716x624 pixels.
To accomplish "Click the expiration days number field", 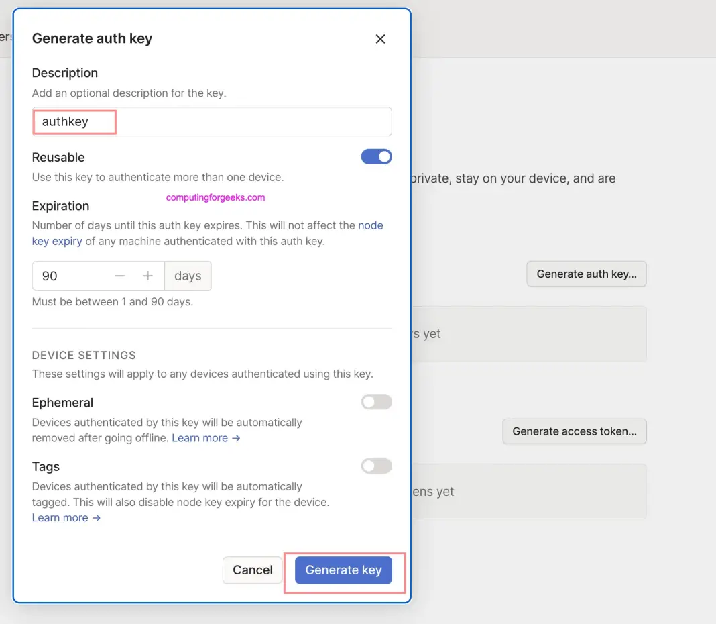I will (67, 275).
